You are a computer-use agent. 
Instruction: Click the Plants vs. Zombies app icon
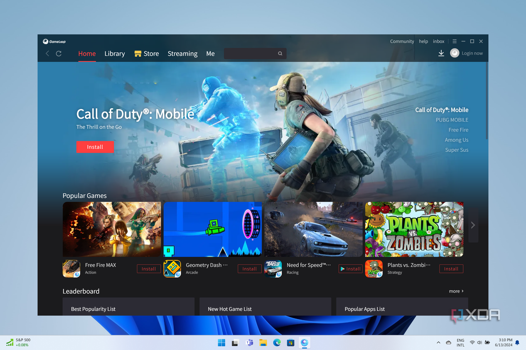[374, 269]
